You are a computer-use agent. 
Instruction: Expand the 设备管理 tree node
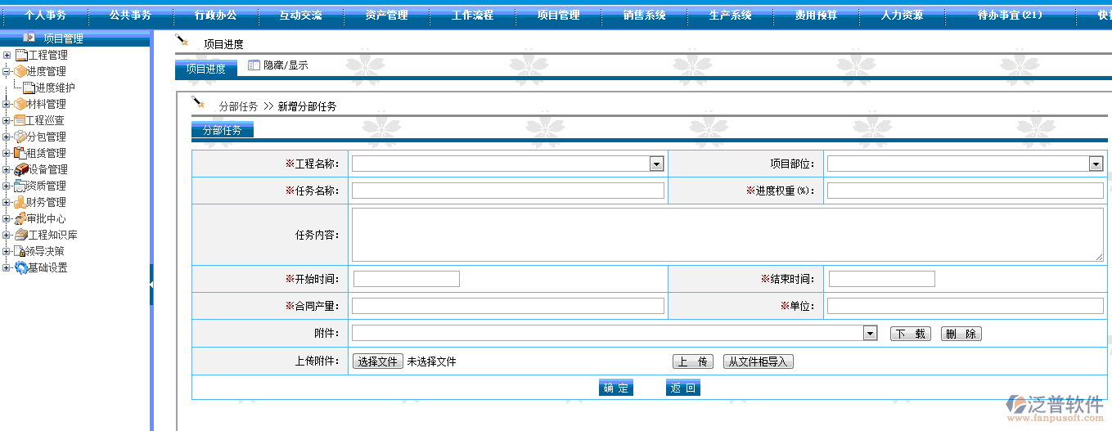pos(7,169)
